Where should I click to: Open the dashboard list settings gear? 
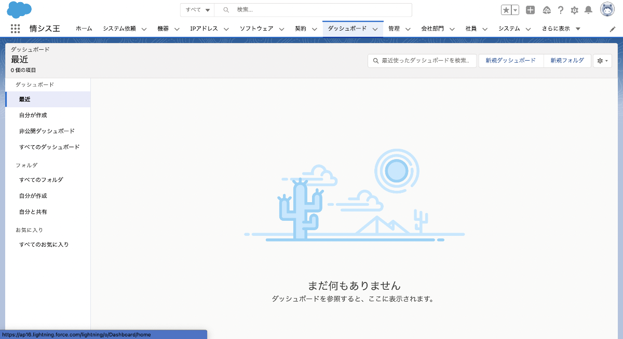tap(603, 61)
